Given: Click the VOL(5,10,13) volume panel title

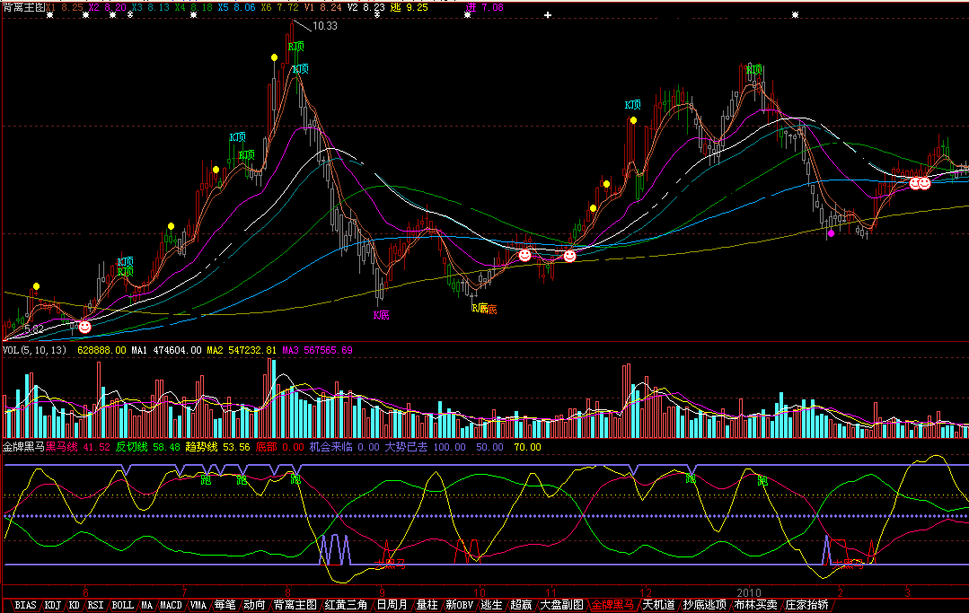Looking at the screenshot, I should (35, 350).
